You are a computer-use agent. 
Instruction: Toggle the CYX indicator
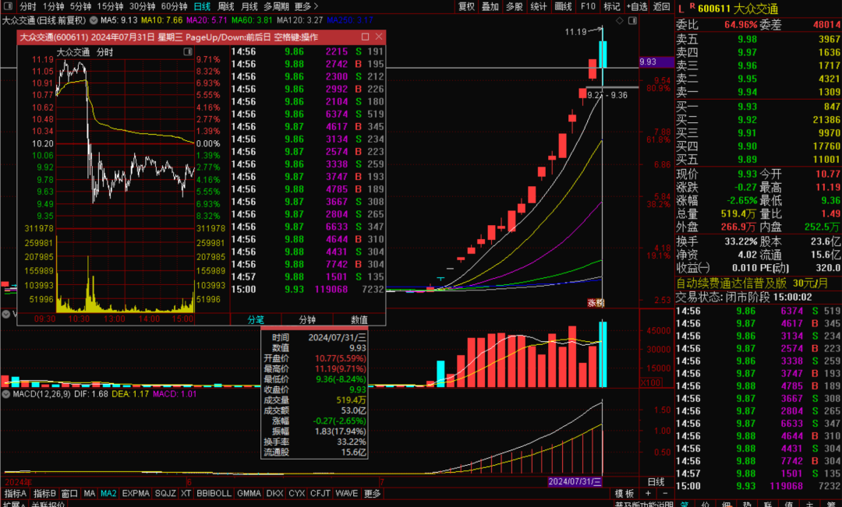pyautogui.click(x=296, y=493)
